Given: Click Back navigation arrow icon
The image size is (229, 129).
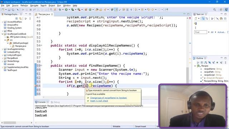Looking at the screenshot, I should 153,10.
